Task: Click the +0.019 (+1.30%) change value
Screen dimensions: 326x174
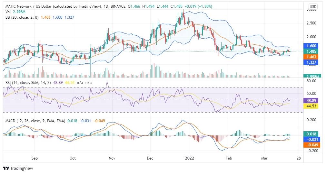Action: (198, 6)
